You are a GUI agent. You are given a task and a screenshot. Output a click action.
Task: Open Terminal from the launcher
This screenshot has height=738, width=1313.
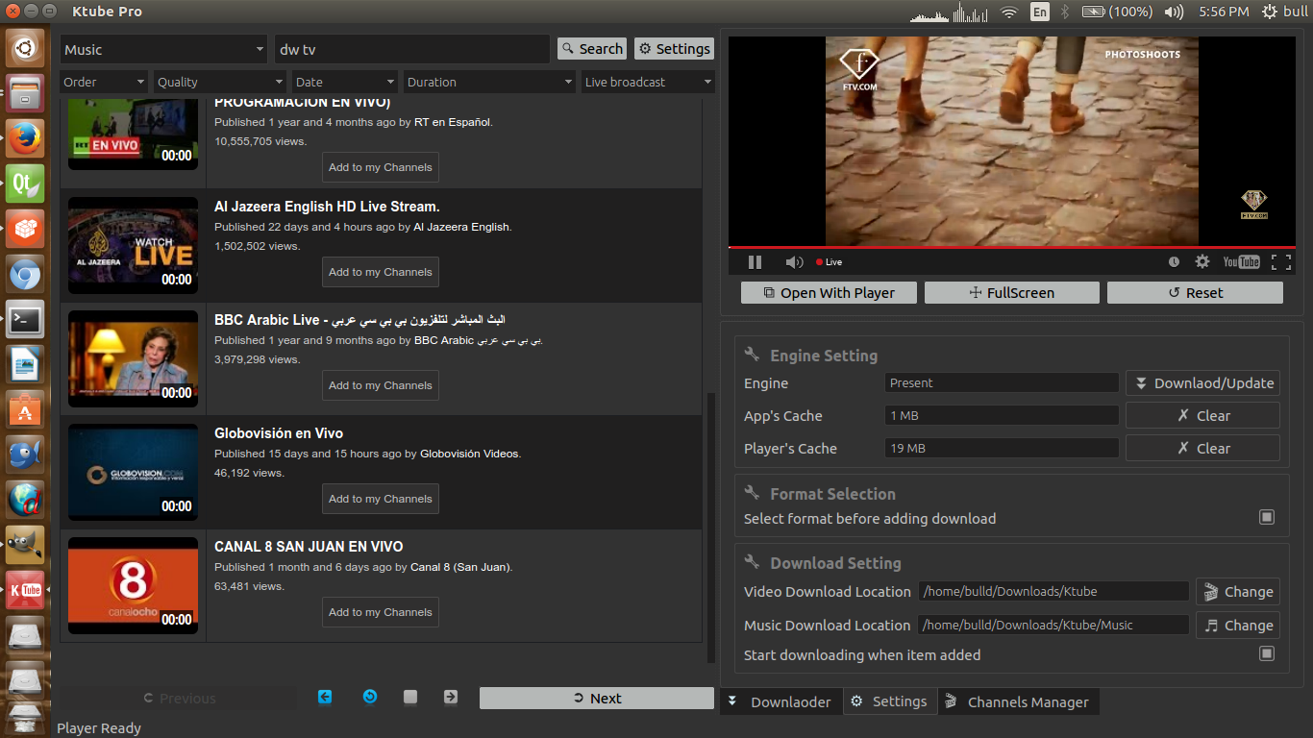pyautogui.click(x=25, y=320)
